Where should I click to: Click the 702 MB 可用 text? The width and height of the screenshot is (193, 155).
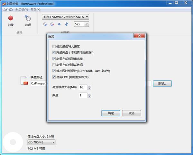point(36,149)
